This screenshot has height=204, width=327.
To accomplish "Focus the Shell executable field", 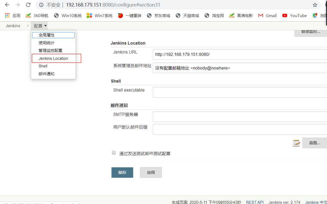I will tap(240, 92).
